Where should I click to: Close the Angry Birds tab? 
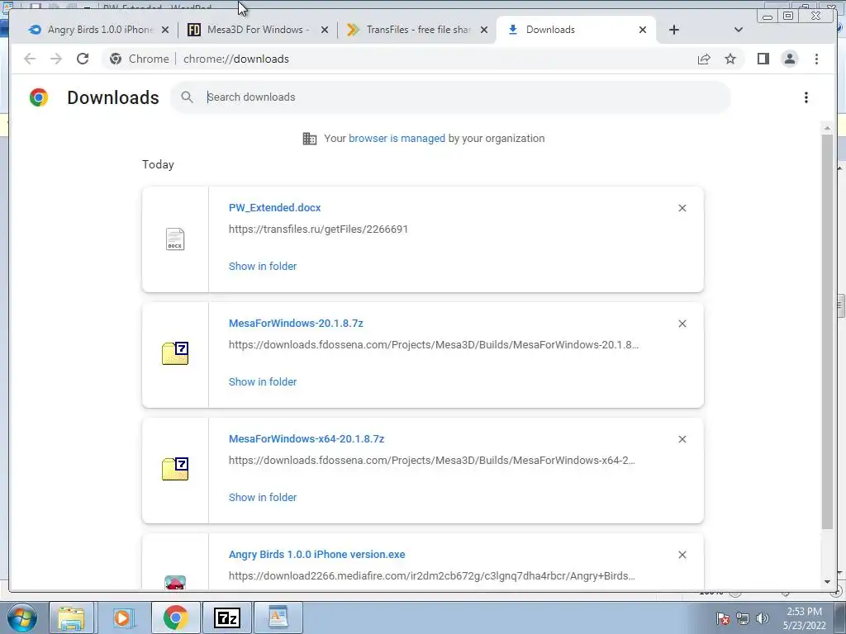[x=165, y=31]
